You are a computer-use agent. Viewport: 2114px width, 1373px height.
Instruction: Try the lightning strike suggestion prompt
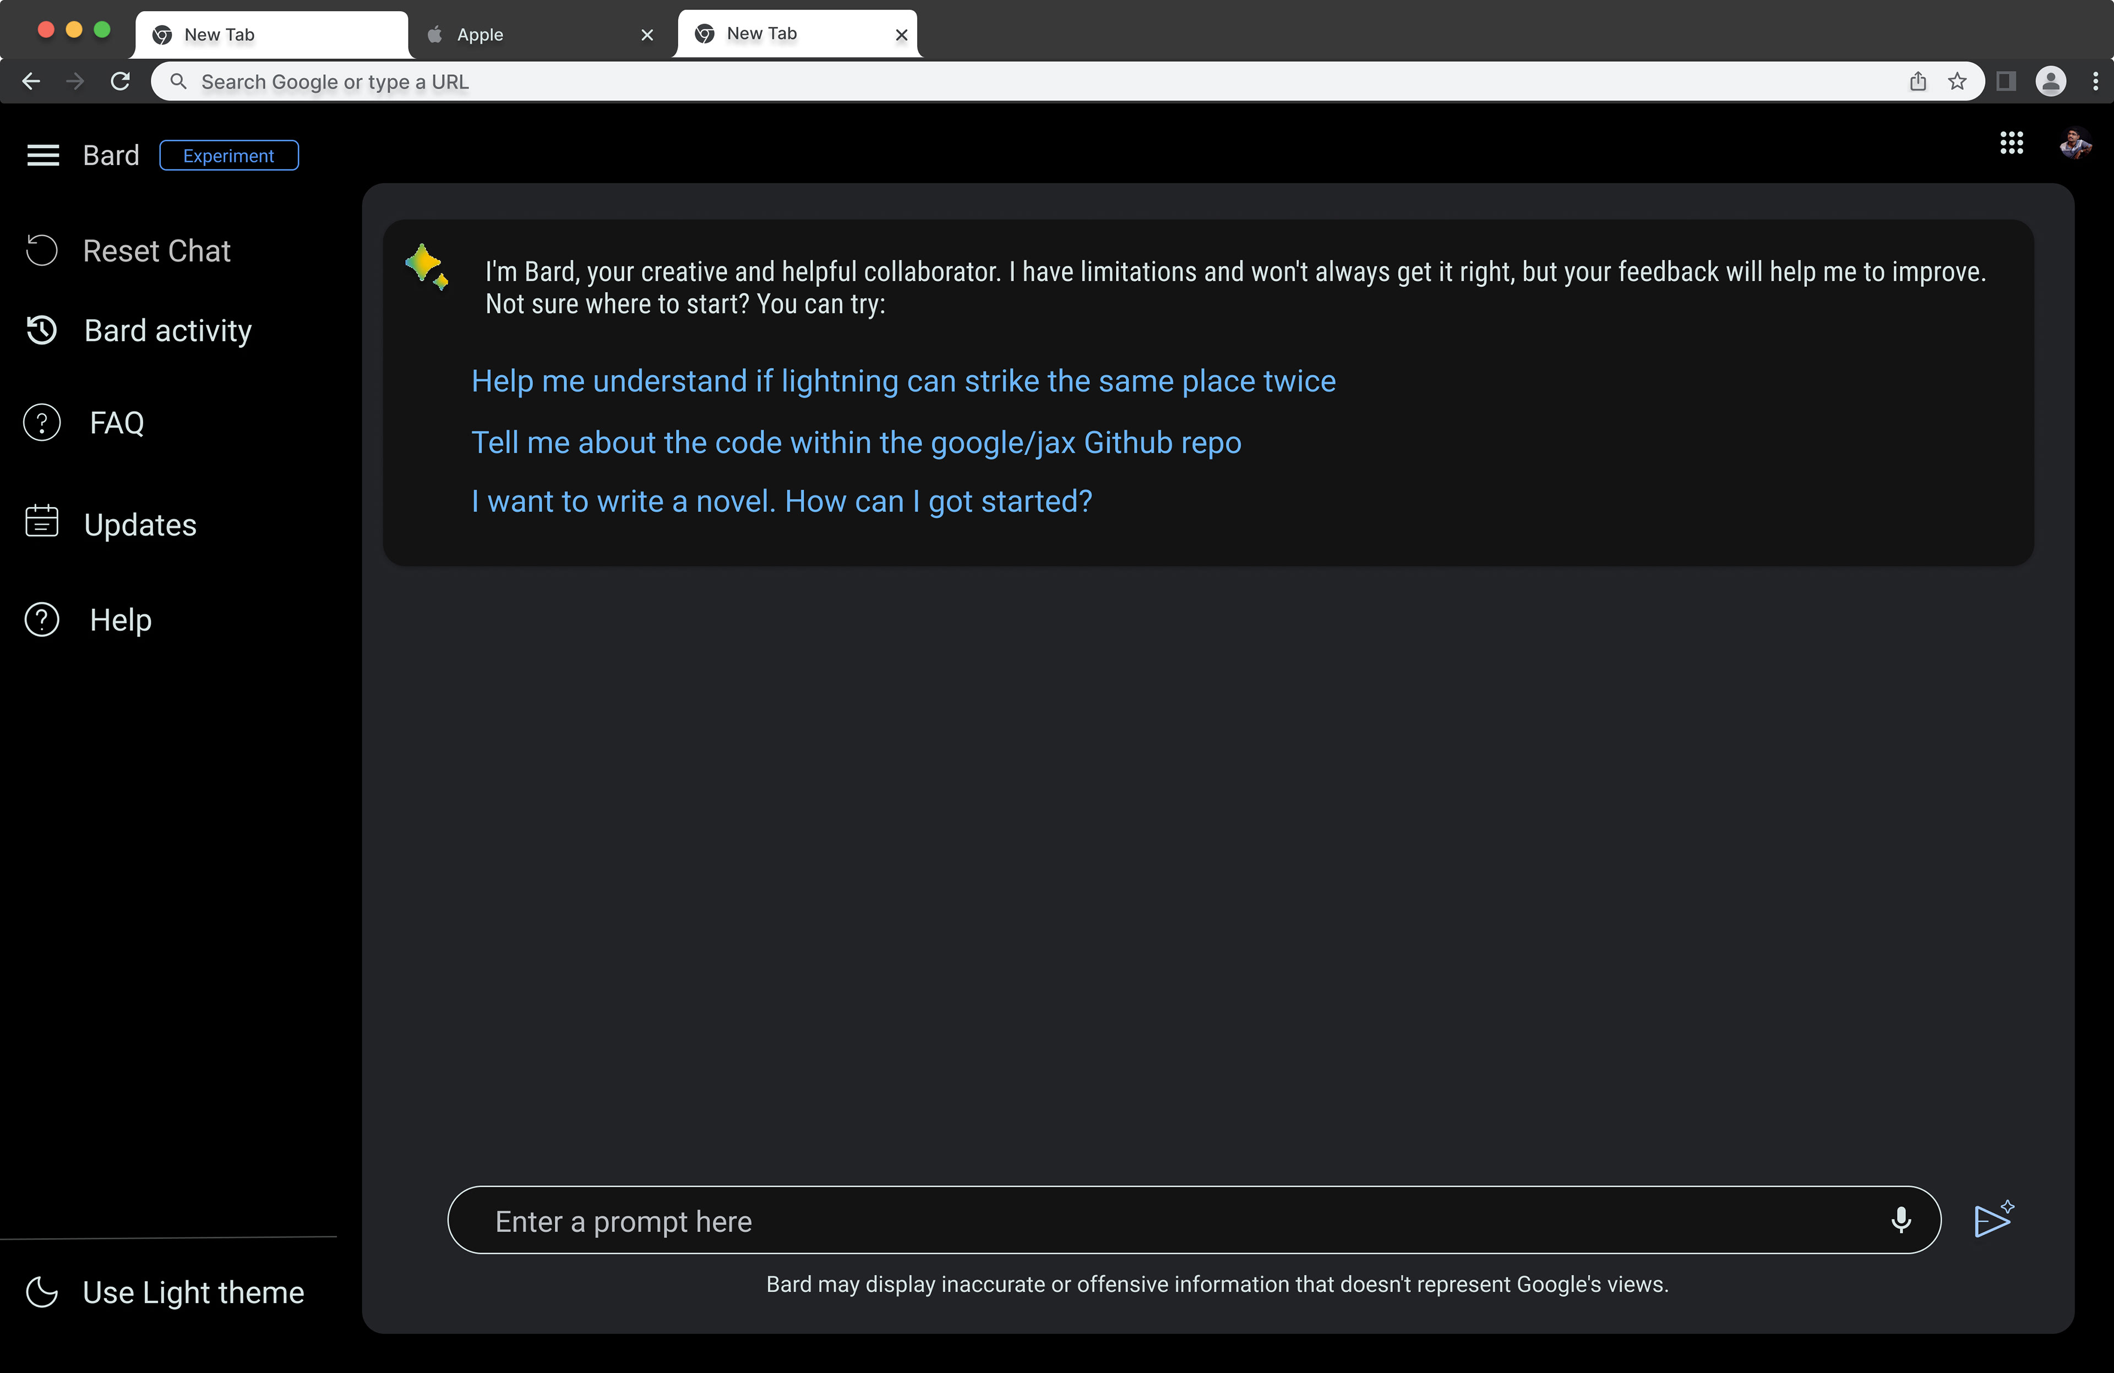point(903,381)
